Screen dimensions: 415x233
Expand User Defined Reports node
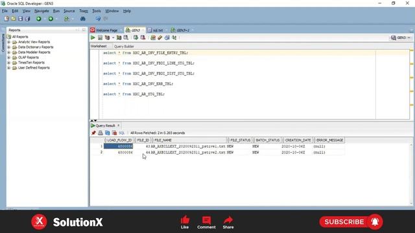pos(9,67)
